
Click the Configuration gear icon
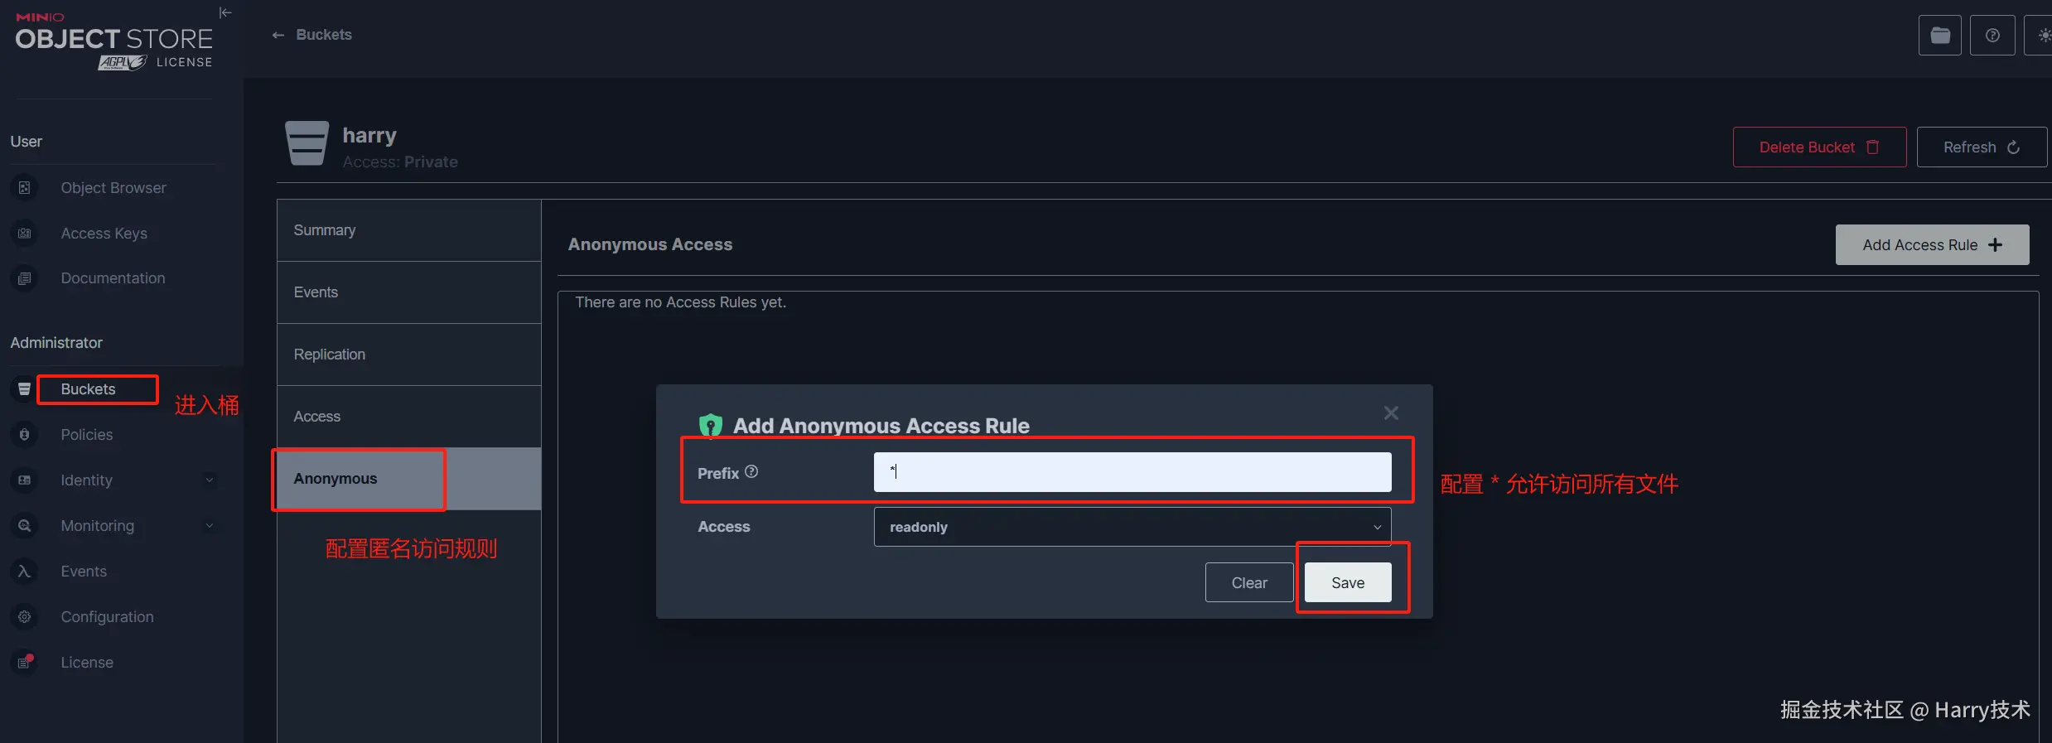point(25,617)
